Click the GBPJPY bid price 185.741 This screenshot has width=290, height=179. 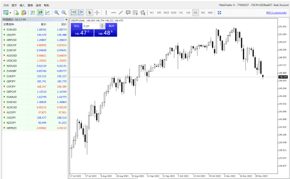click(x=42, y=81)
